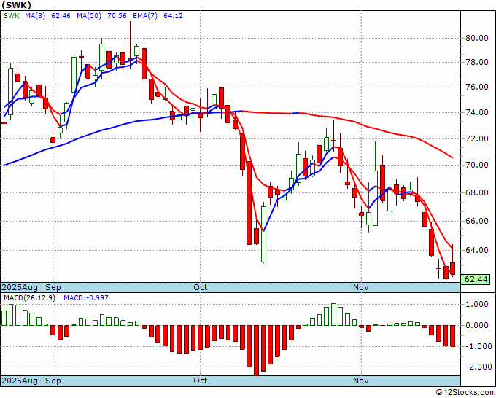This screenshot has height=398, width=496.
Task: Click the -1.000 MACD axis label
Action: 477,346
